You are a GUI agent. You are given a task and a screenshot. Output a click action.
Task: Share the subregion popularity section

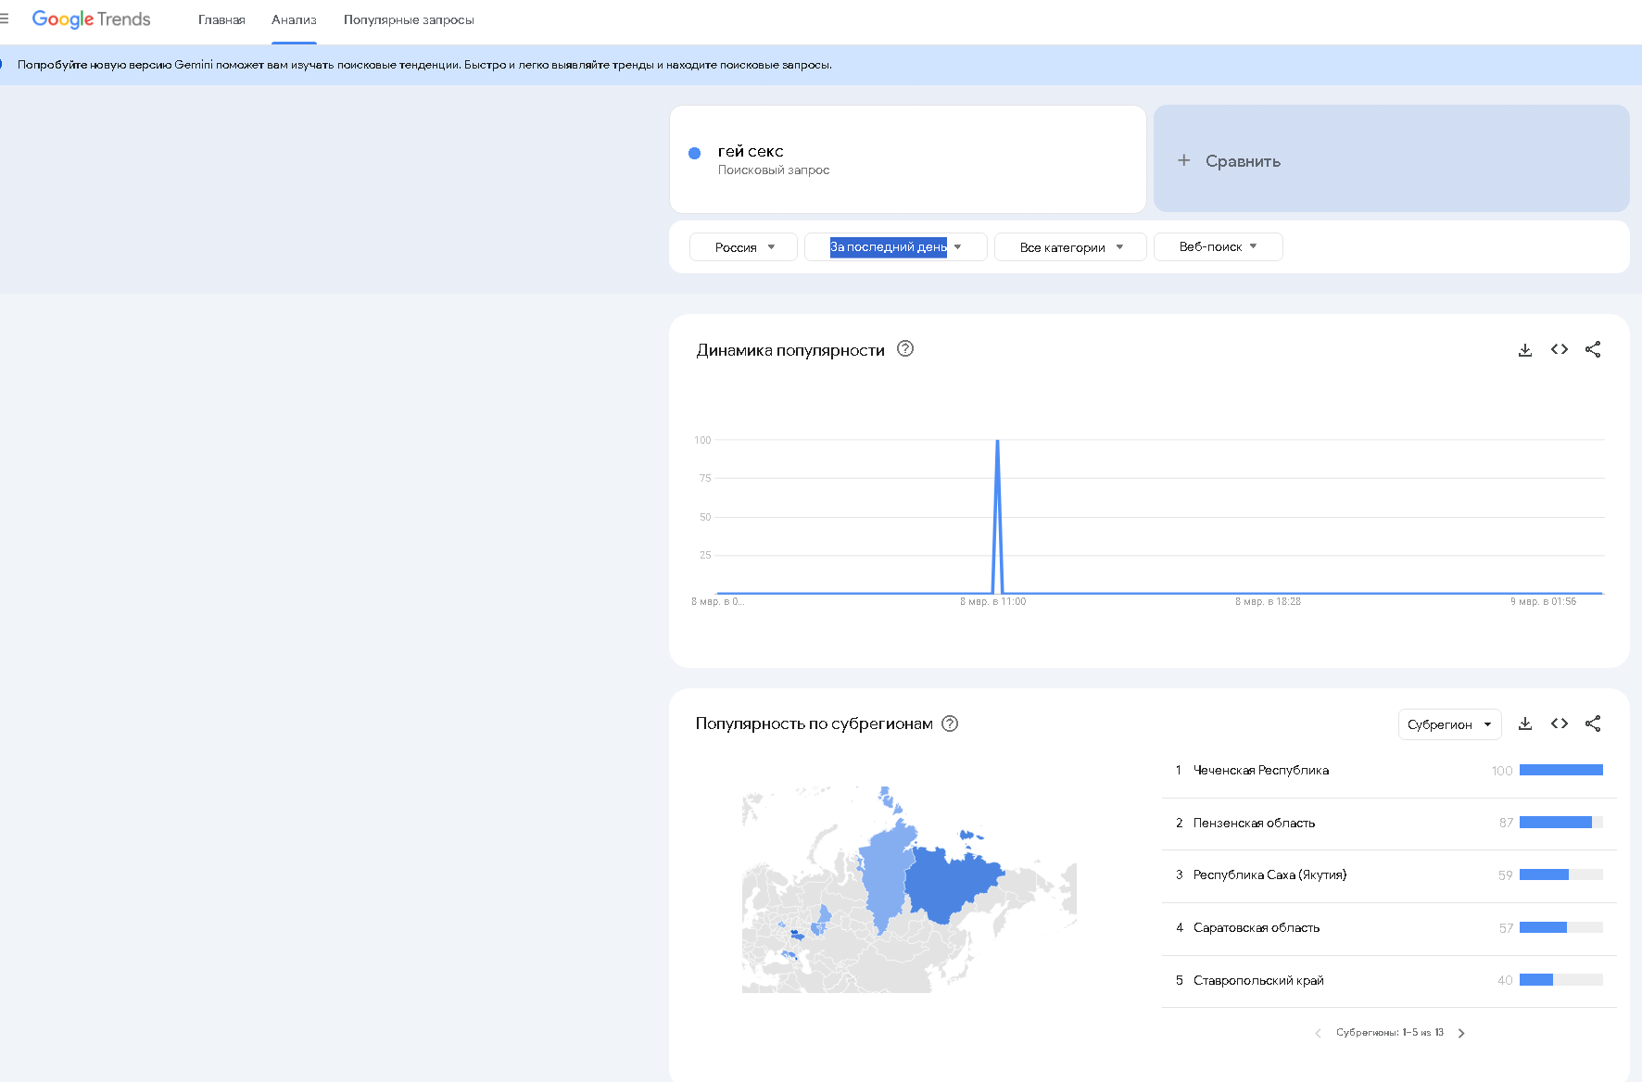click(1593, 724)
